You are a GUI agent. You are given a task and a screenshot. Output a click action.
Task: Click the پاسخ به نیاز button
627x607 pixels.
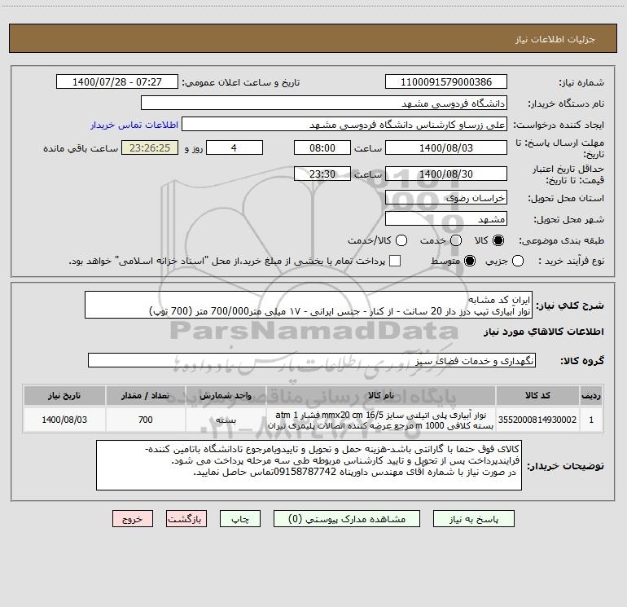click(473, 519)
